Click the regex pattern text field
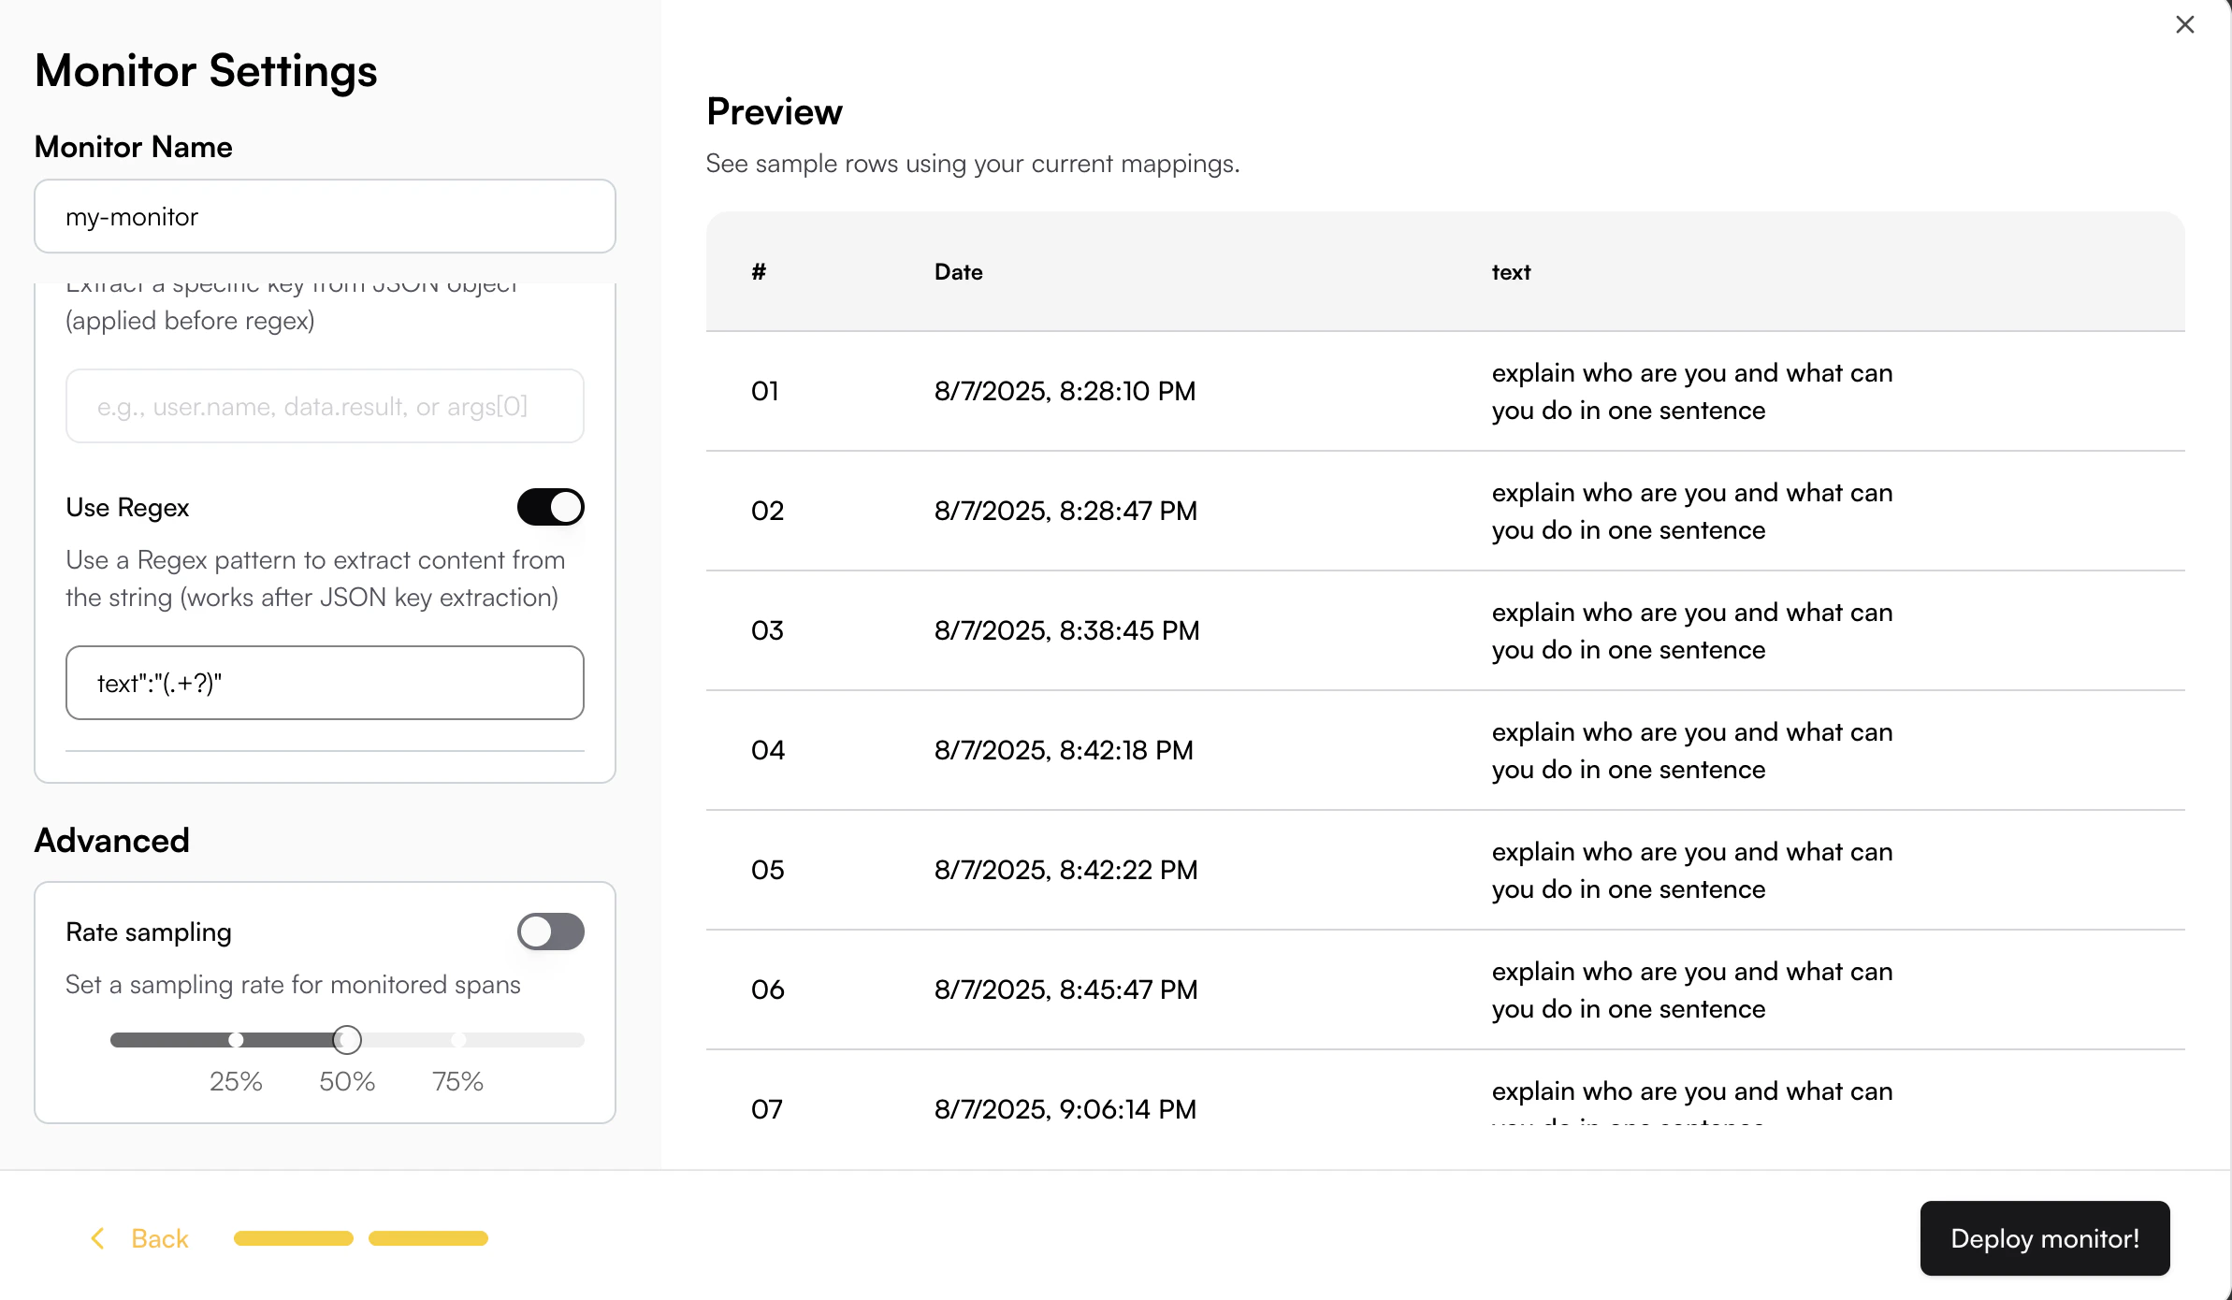This screenshot has height=1300, width=2232. pyautogui.click(x=325, y=683)
